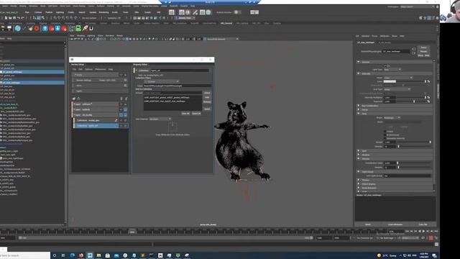Viewport: 460px width, 259px height.
Task: Click the collection name field in Property Editor
Action: [180, 71]
